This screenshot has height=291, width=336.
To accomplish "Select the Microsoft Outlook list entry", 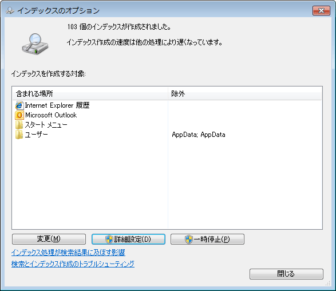I will pyautogui.click(x=46, y=115).
